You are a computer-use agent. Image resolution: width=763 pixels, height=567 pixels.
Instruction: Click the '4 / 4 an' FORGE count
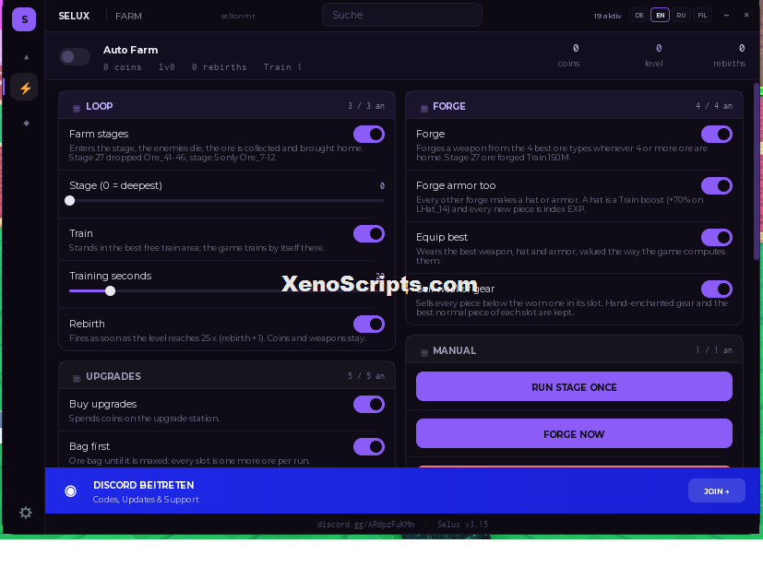(x=714, y=105)
